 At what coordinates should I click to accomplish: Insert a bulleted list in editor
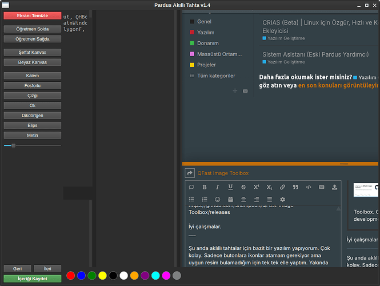pos(192,199)
